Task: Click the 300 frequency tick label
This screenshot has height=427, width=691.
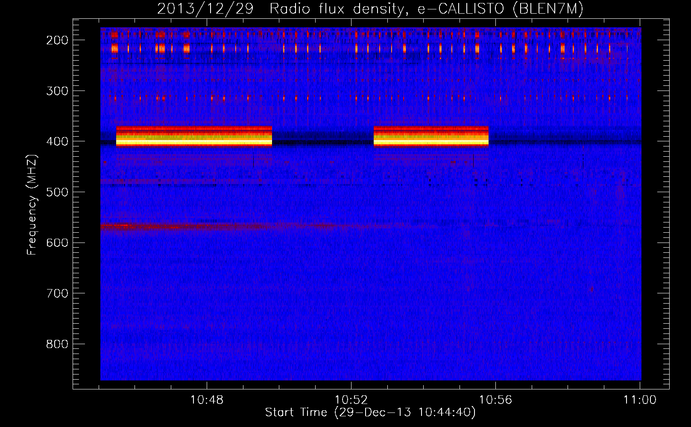Action: click(57, 91)
